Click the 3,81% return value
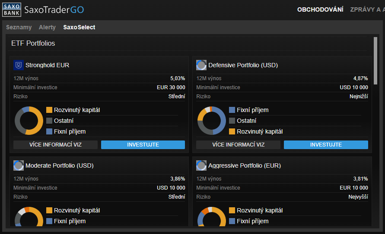Viewport: 385px width, 234px height. (x=361, y=179)
